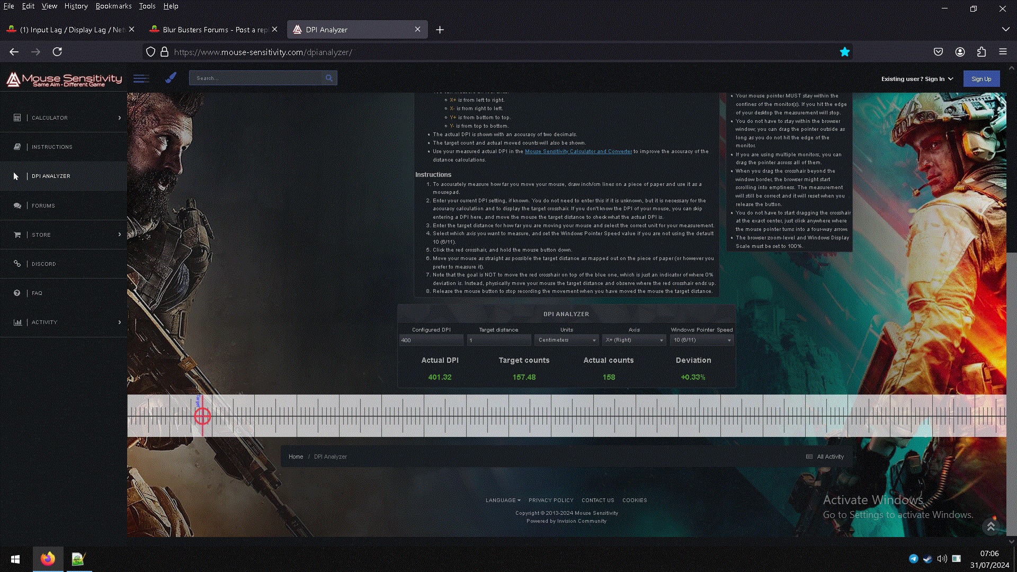1017x572 pixels.
Task: Open Mouse Sensitivity Calculator and Converter link
Action: [x=578, y=151]
